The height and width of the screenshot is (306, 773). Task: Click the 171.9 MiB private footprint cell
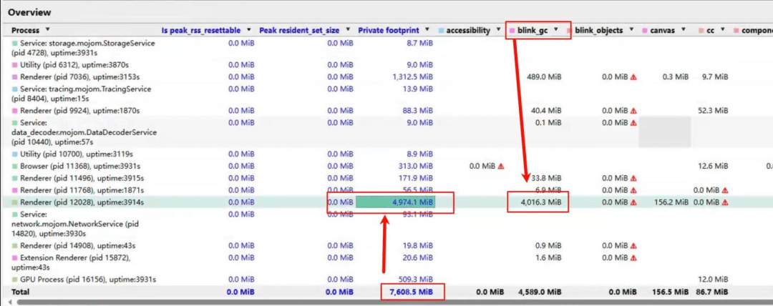tap(416, 178)
